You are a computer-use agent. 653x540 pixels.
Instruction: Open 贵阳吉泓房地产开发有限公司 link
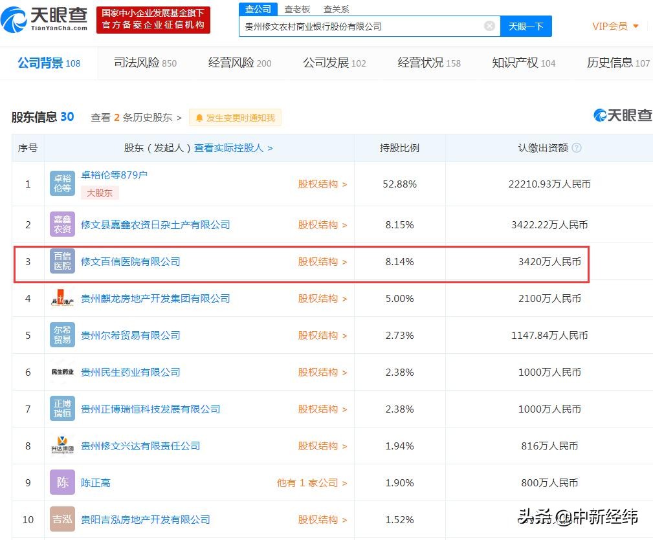click(x=146, y=519)
